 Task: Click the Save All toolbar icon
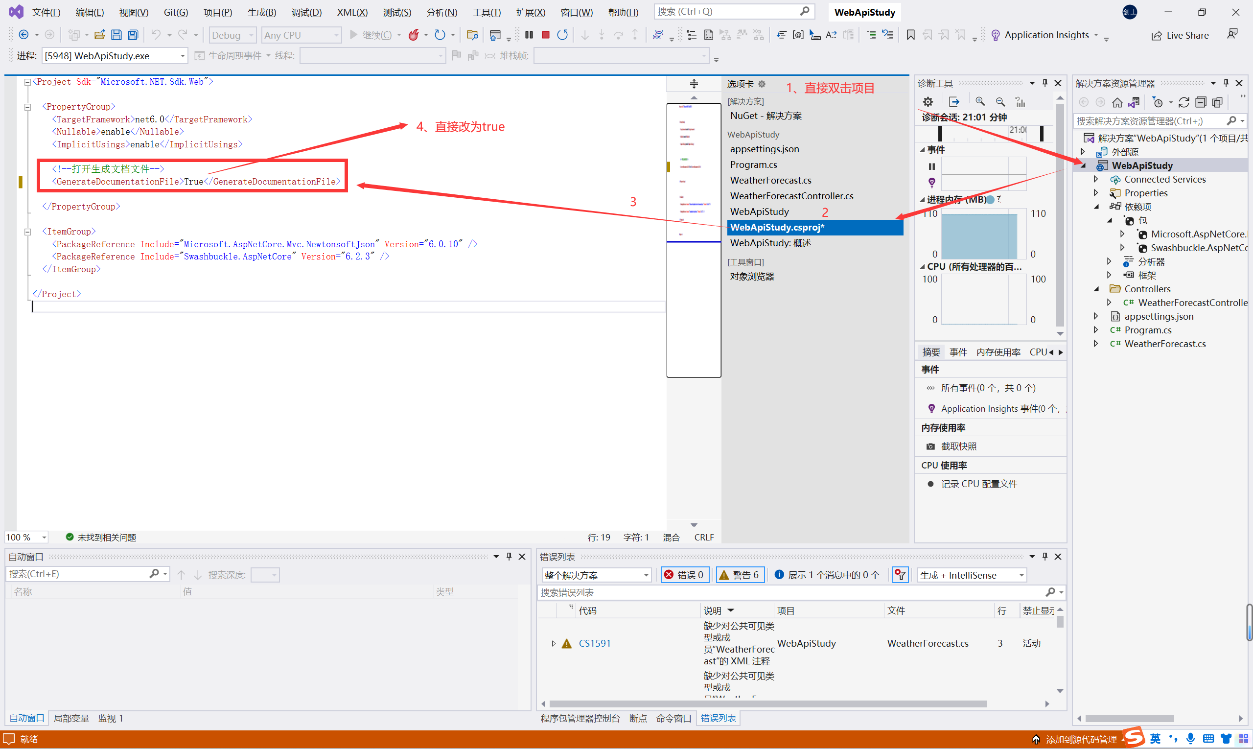[133, 35]
